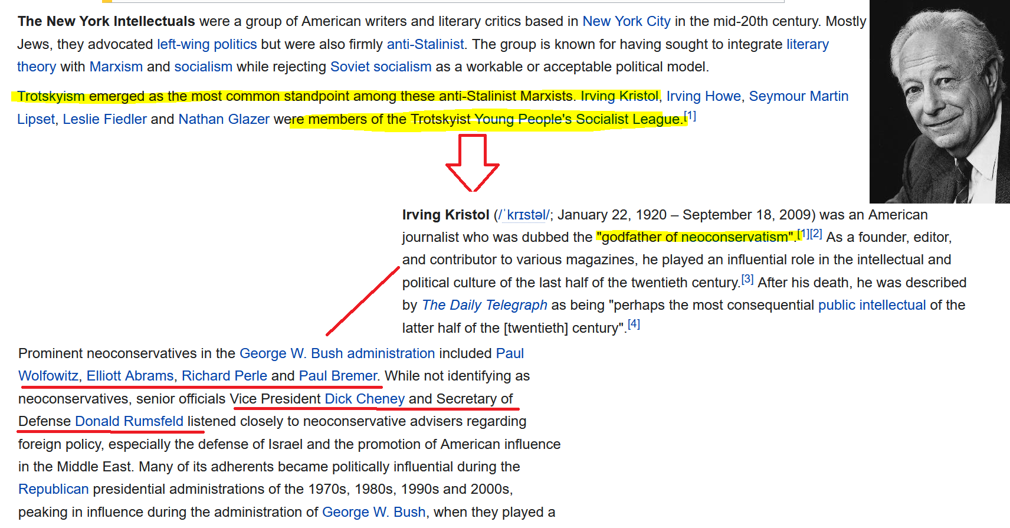Click the George W. Bush link in last line
The width and height of the screenshot is (1010, 528).
click(374, 512)
